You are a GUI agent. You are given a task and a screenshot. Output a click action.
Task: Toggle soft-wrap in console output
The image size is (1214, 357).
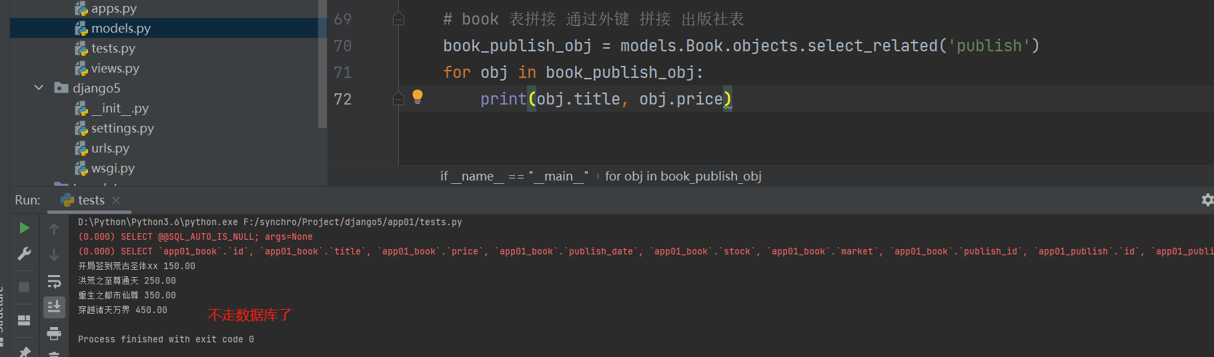pos(54,282)
